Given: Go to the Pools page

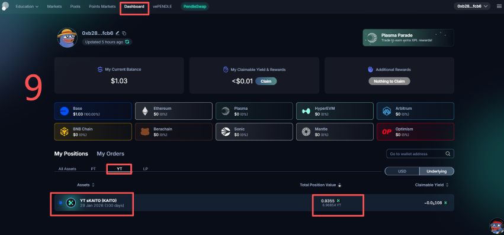Looking at the screenshot, I should pos(75,6).
